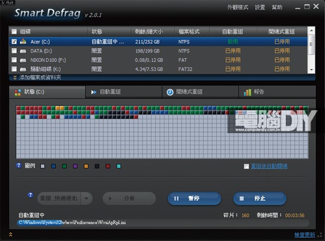
Task: Click the 檢查更新 check update link
Action: pos(305,235)
